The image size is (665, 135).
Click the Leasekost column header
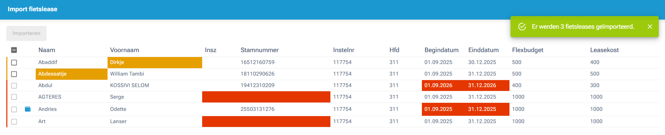coord(604,50)
